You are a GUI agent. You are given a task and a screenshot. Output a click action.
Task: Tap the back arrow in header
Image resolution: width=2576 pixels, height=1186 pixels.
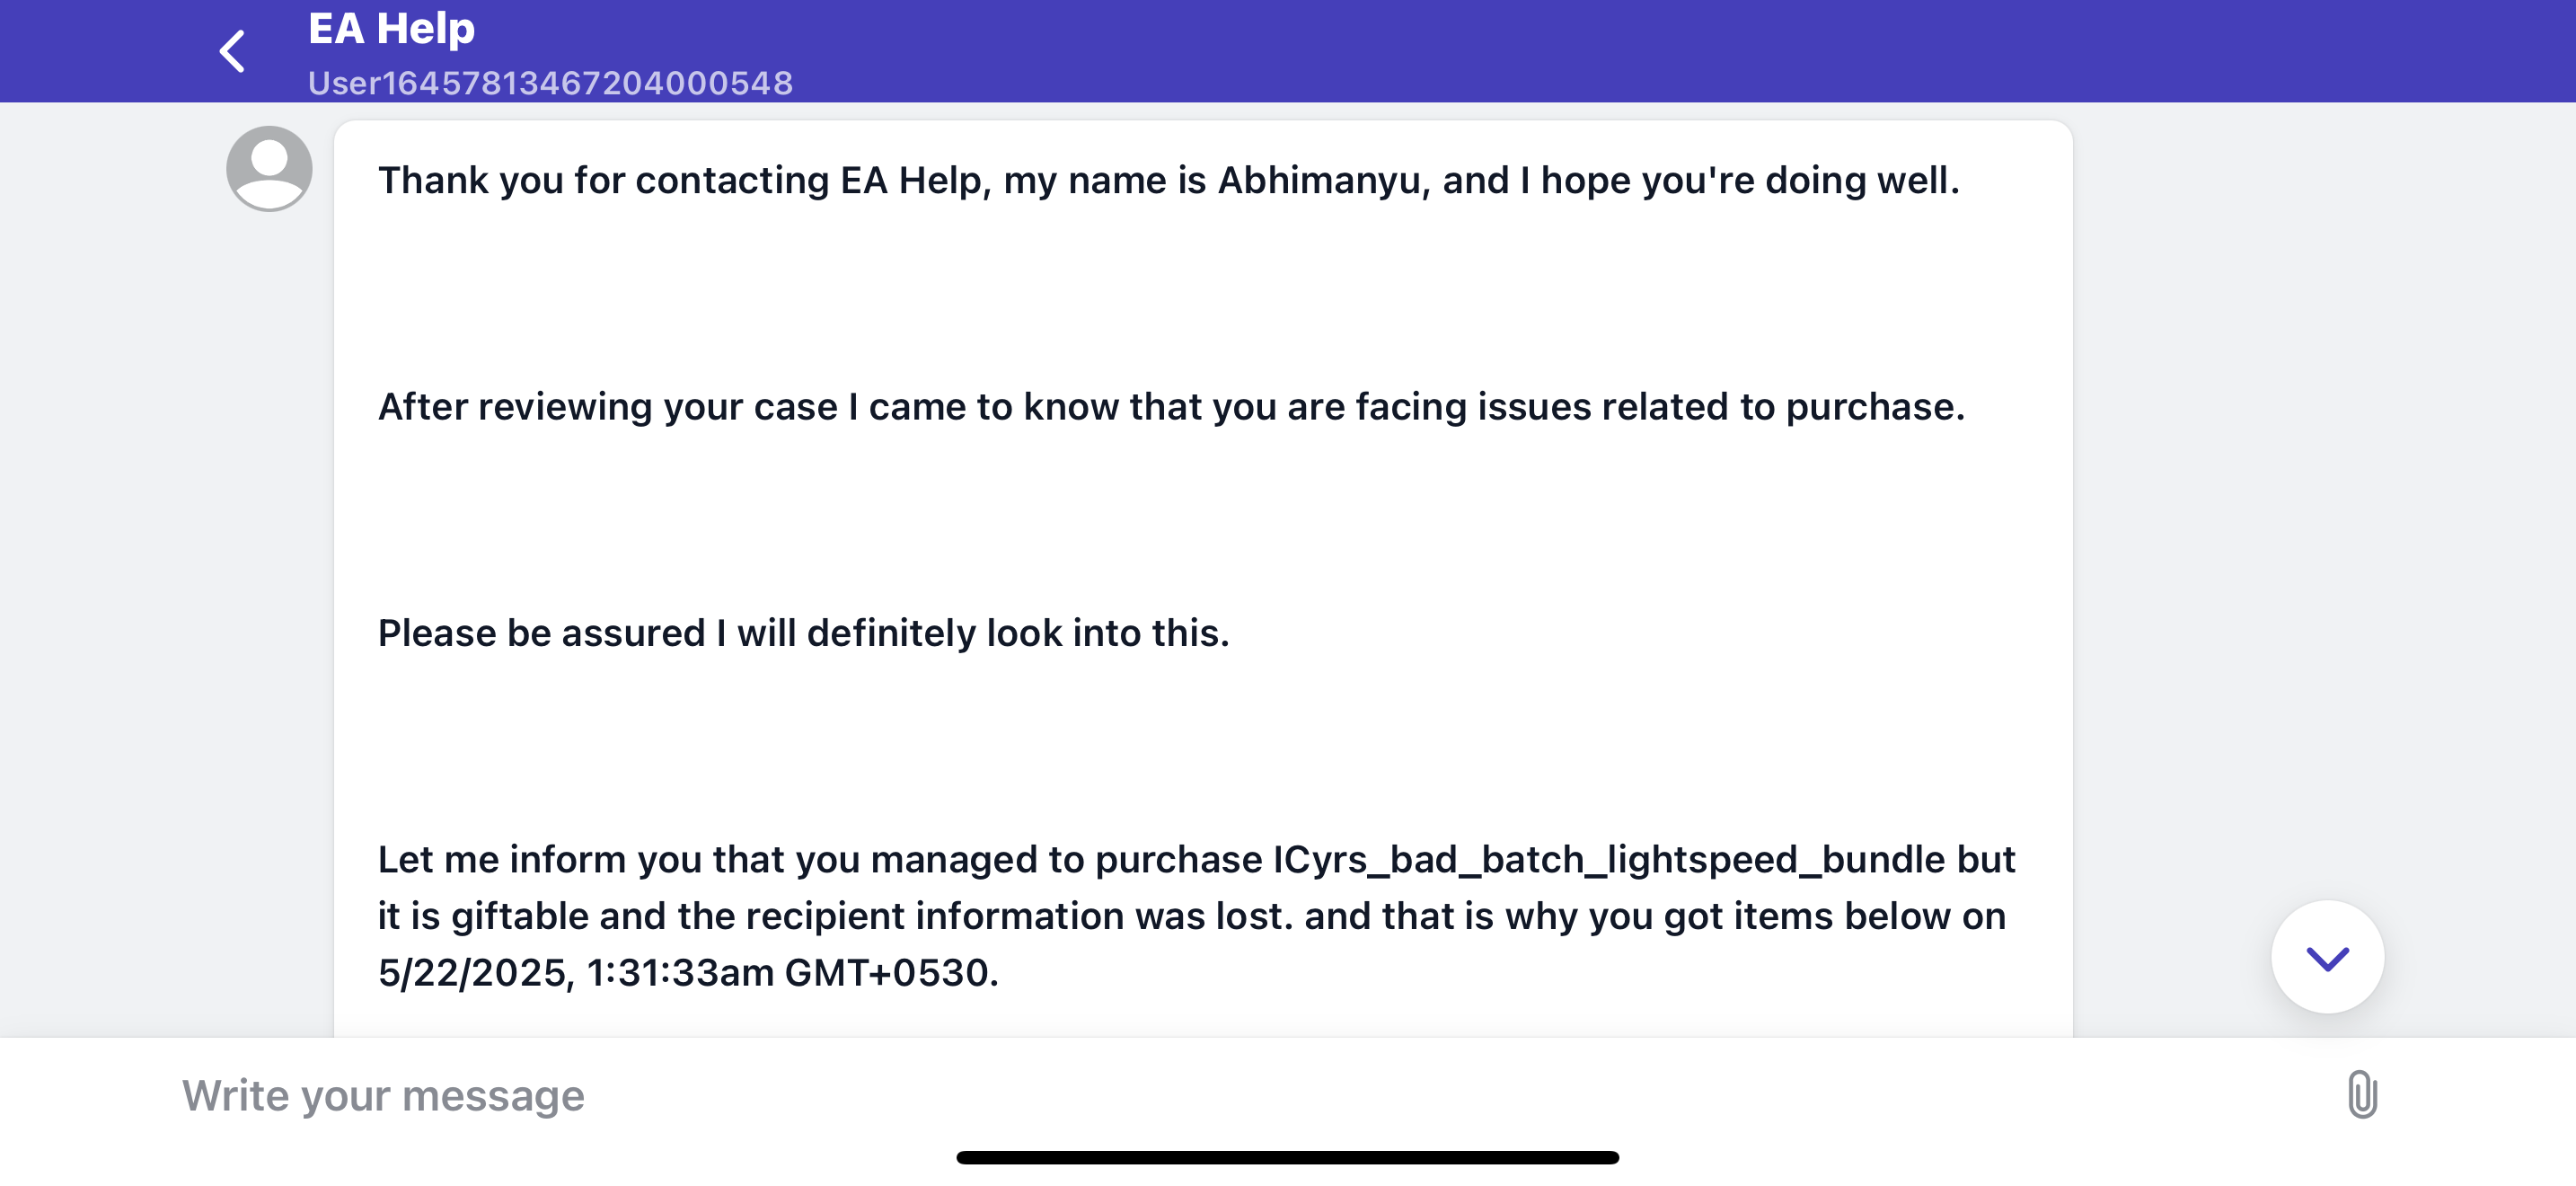click(232, 51)
